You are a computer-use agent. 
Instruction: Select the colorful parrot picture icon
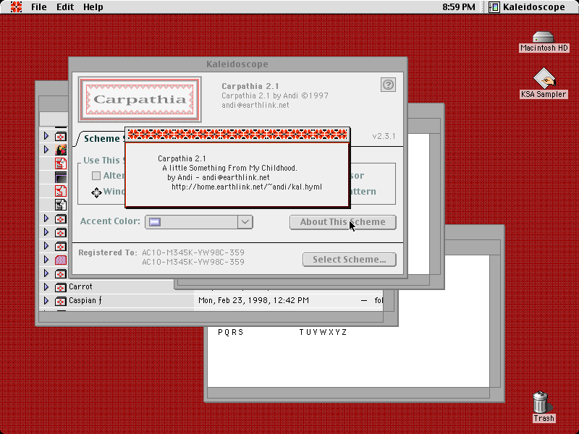[x=61, y=150]
